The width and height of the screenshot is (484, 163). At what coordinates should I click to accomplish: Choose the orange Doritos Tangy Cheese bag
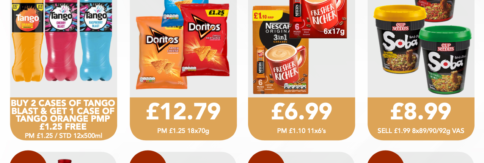pos(161,53)
